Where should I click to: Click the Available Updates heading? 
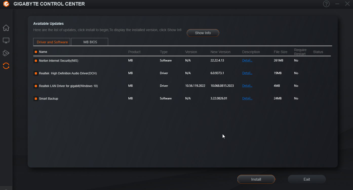(x=48, y=24)
